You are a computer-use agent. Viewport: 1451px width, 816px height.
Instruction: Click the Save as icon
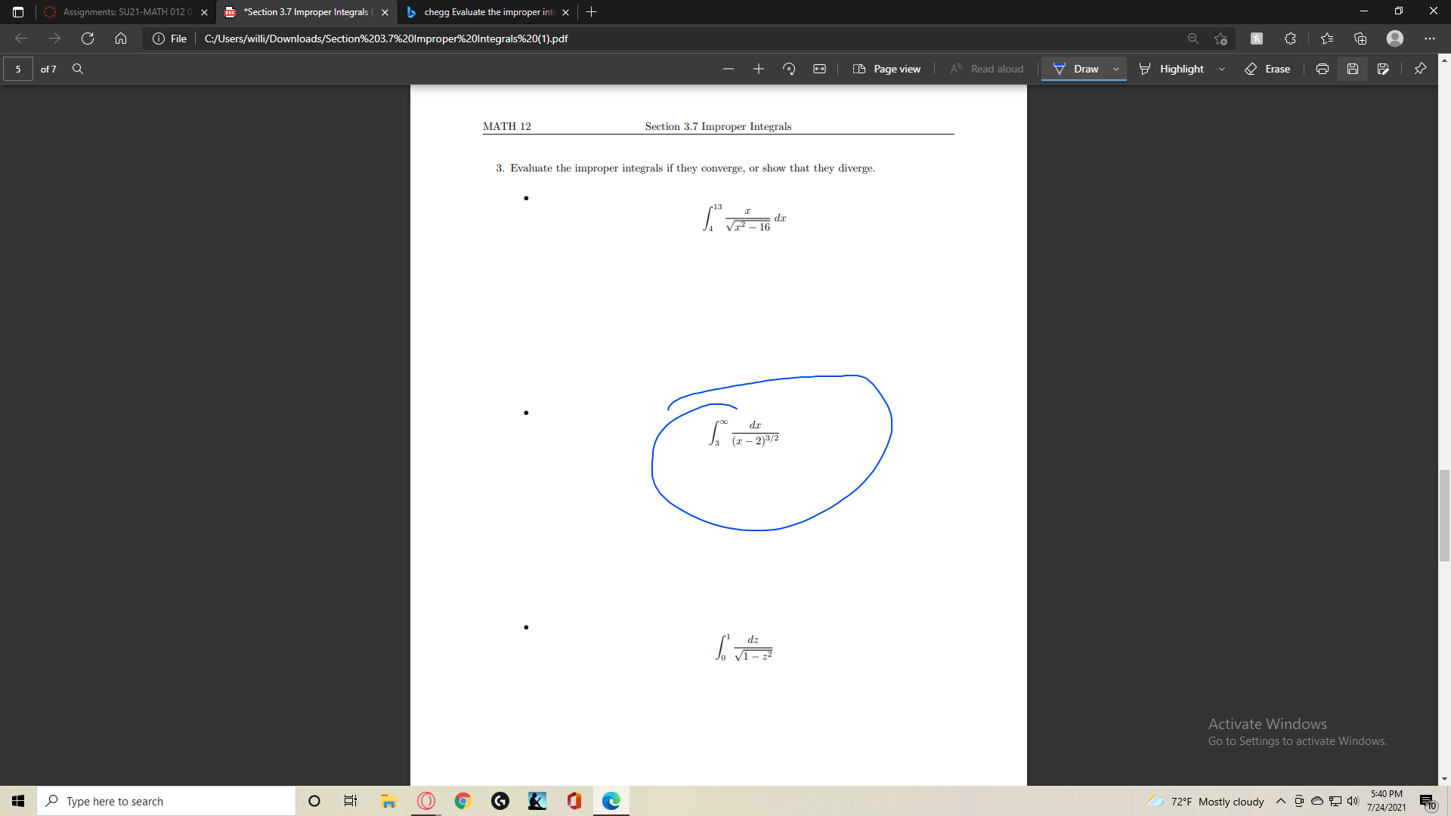1383,69
